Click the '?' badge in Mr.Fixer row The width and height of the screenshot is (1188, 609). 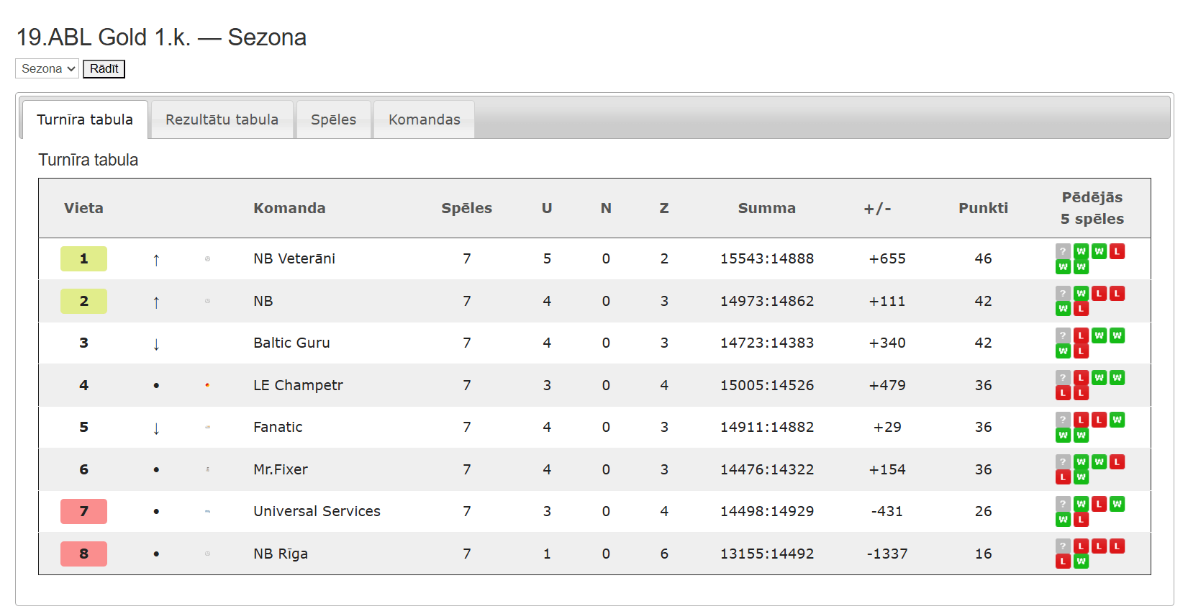point(1063,461)
